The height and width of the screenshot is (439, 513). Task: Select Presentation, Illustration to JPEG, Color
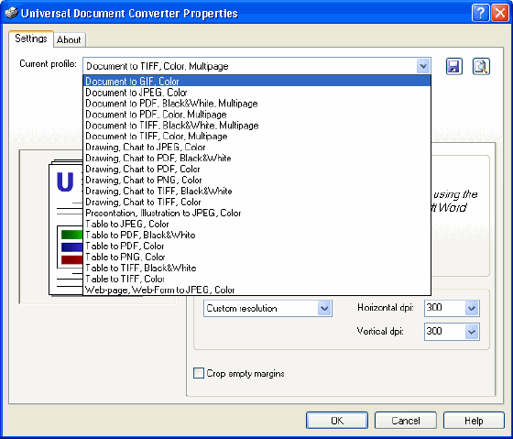(256, 214)
